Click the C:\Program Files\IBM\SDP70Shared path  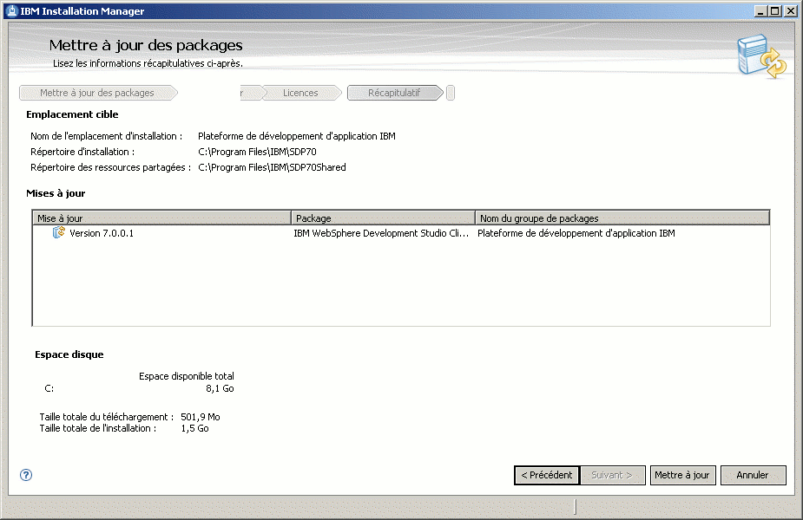coord(272,167)
